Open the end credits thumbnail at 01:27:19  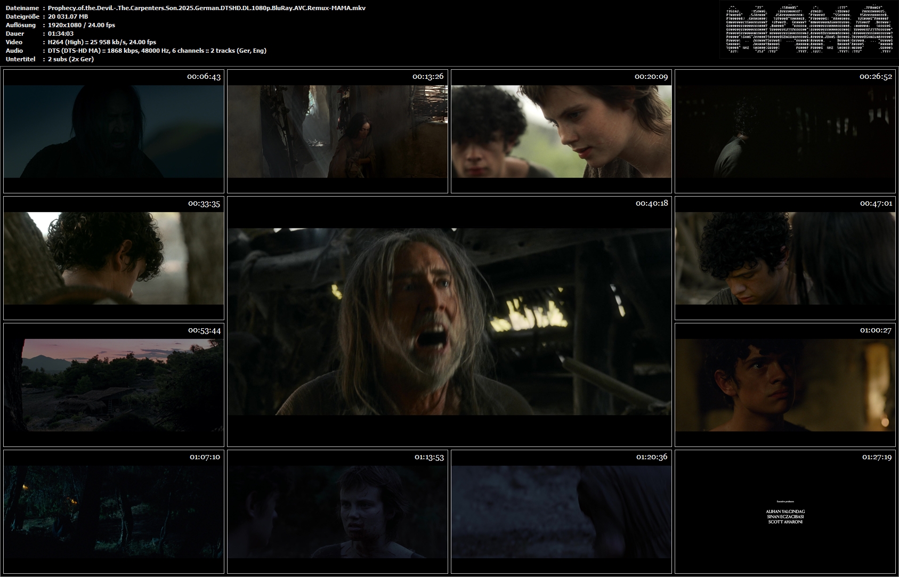(785, 511)
